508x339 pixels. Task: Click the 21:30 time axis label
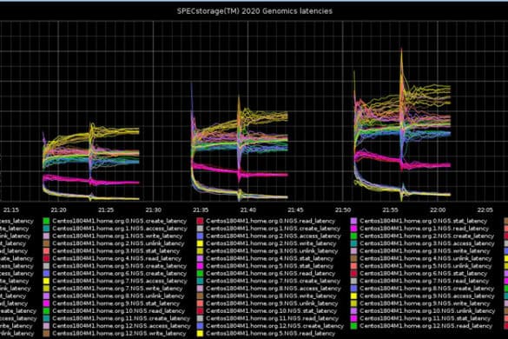tap(153, 209)
